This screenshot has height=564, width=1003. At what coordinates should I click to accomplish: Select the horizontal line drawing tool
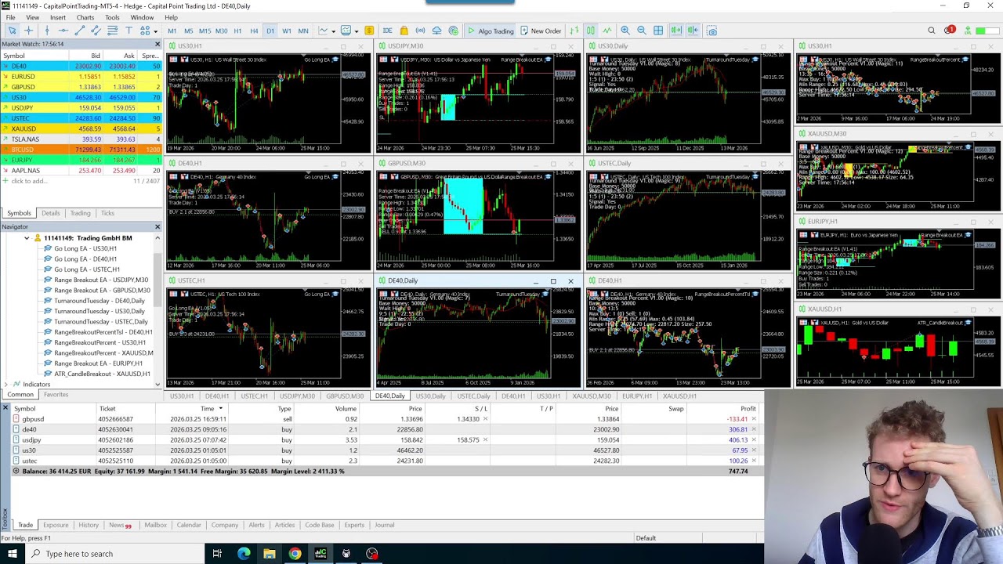(63, 31)
